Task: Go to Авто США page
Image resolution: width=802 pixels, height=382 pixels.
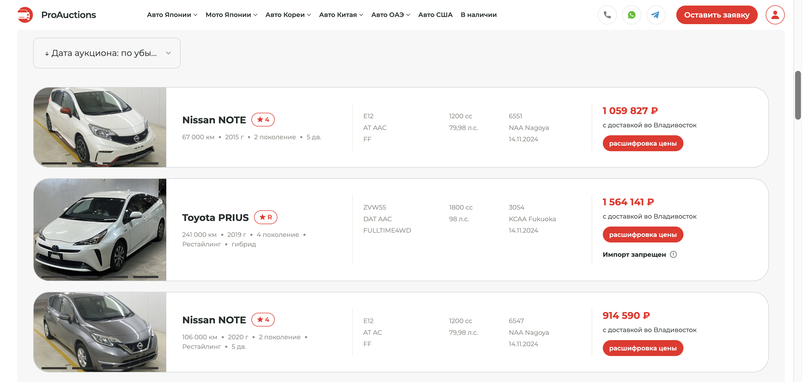Action: (x=435, y=15)
